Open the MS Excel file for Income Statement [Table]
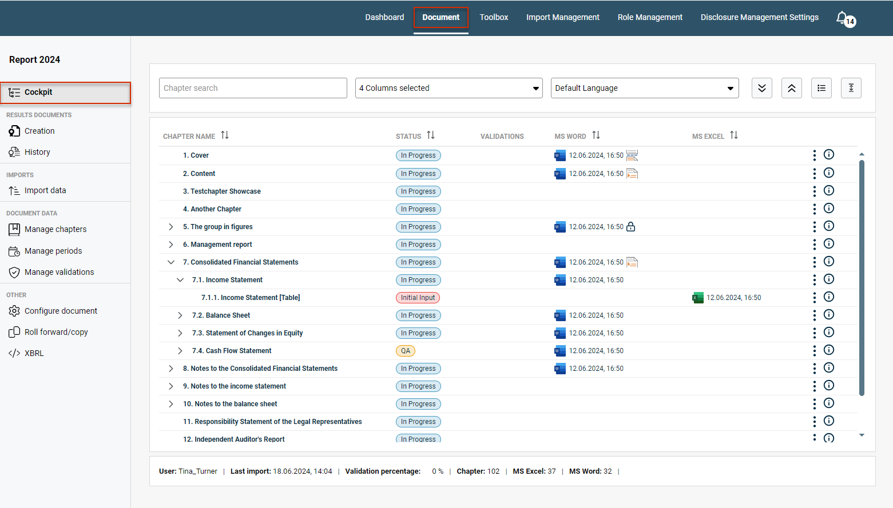 pyautogui.click(x=698, y=298)
